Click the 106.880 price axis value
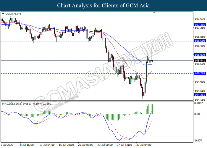The height and width of the screenshot is (148, 207). [200, 37]
